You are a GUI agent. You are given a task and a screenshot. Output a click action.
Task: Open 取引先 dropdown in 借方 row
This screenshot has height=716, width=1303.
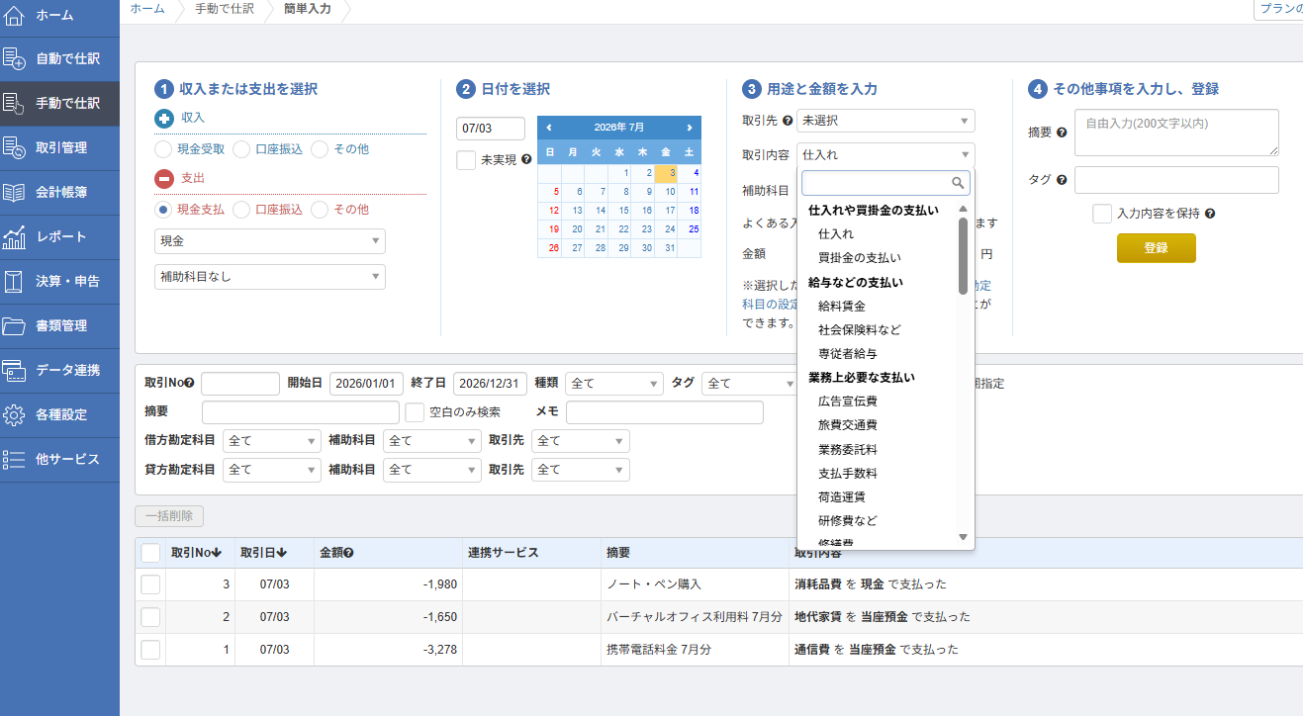click(x=581, y=441)
